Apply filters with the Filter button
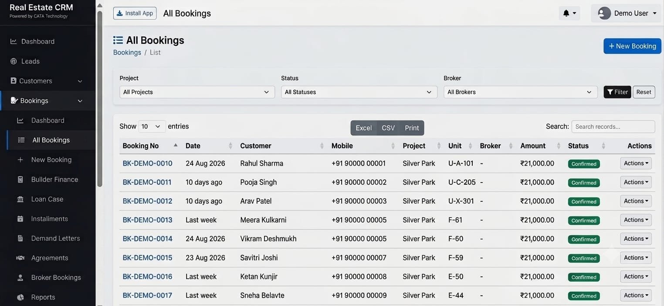Image resolution: width=664 pixels, height=306 pixels. [x=617, y=92]
